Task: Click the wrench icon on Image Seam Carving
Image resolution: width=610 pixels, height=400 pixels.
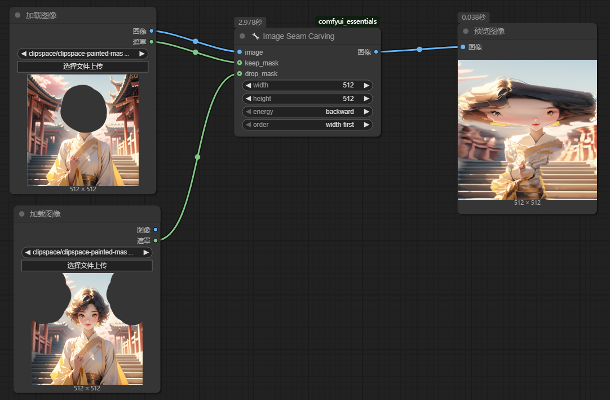Action: pyautogui.click(x=255, y=36)
